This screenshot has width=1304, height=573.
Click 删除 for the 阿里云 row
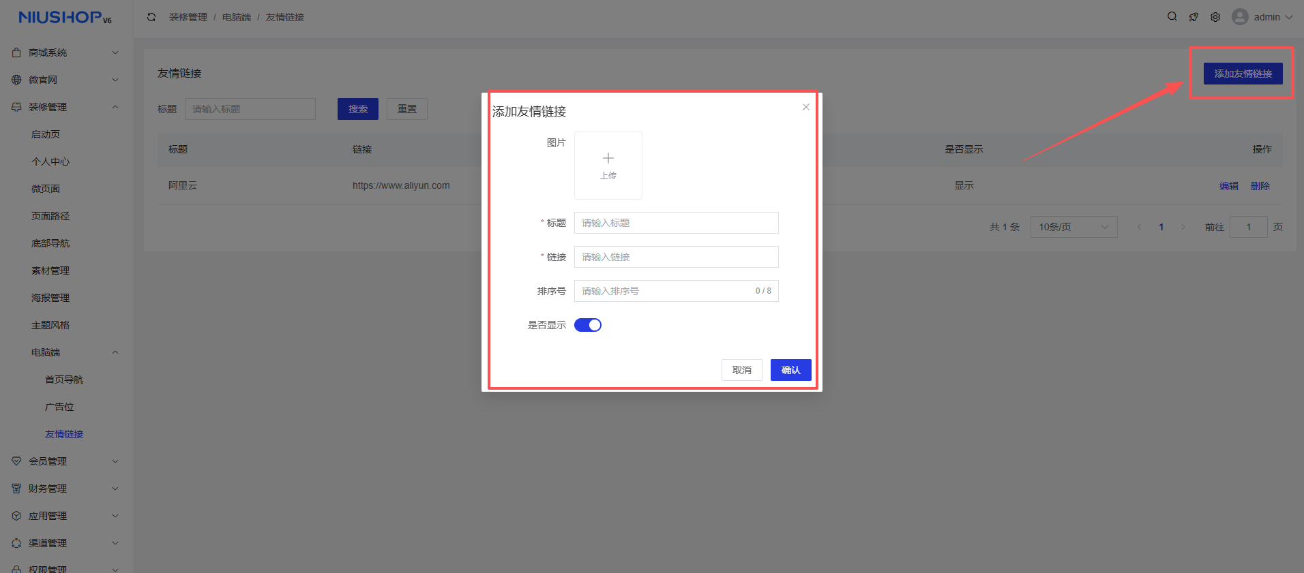pyautogui.click(x=1260, y=186)
